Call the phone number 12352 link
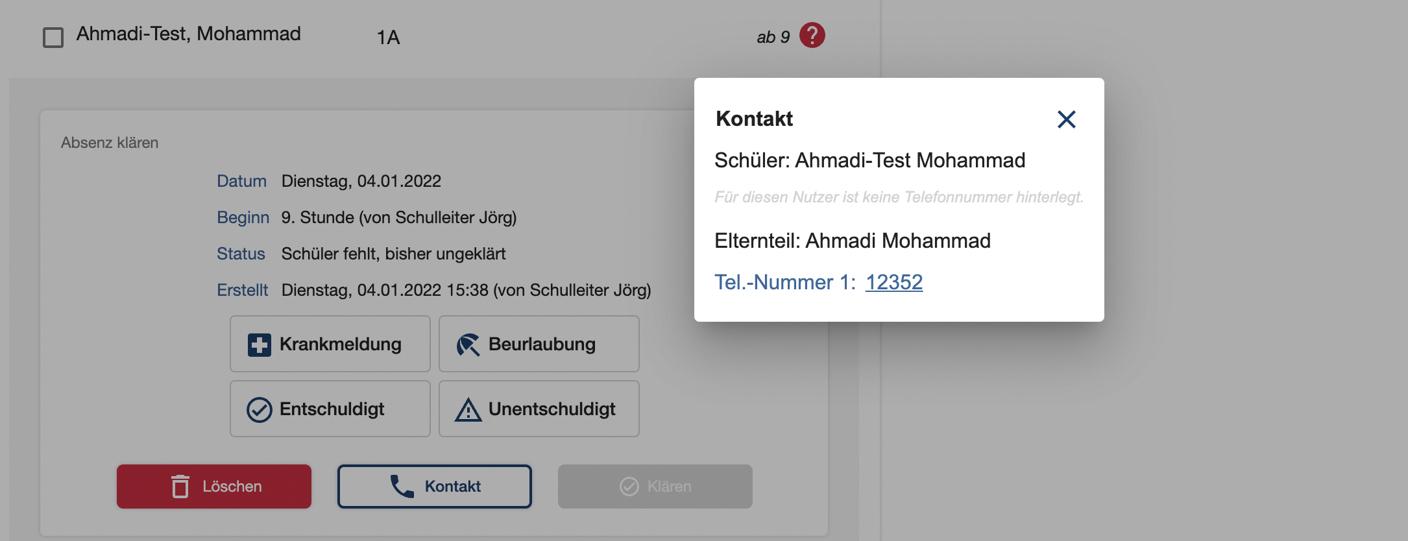This screenshot has width=1408, height=541. [893, 282]
